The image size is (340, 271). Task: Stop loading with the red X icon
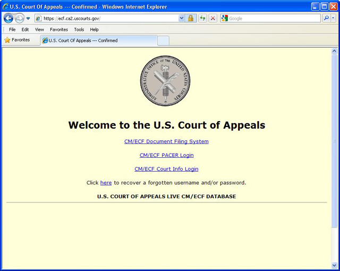pyautogui.click(x=213, y=19)
